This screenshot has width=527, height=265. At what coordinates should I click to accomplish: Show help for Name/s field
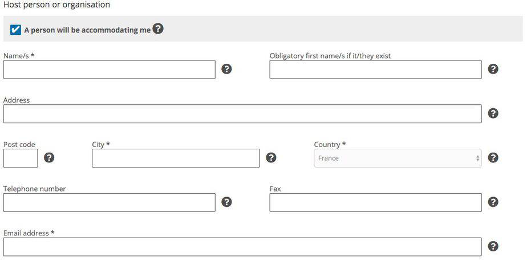226,69
